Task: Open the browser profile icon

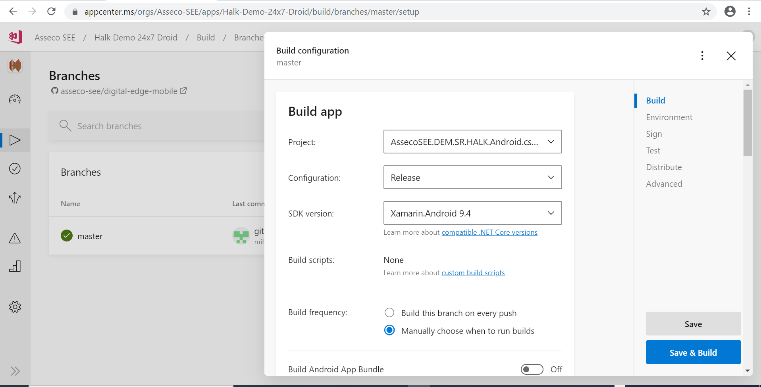Action: 730,11
